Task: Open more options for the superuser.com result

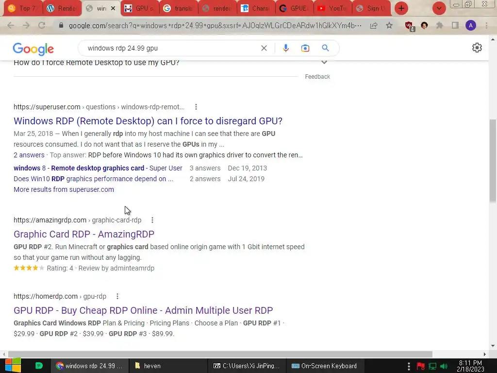Action: pos(196,107)
